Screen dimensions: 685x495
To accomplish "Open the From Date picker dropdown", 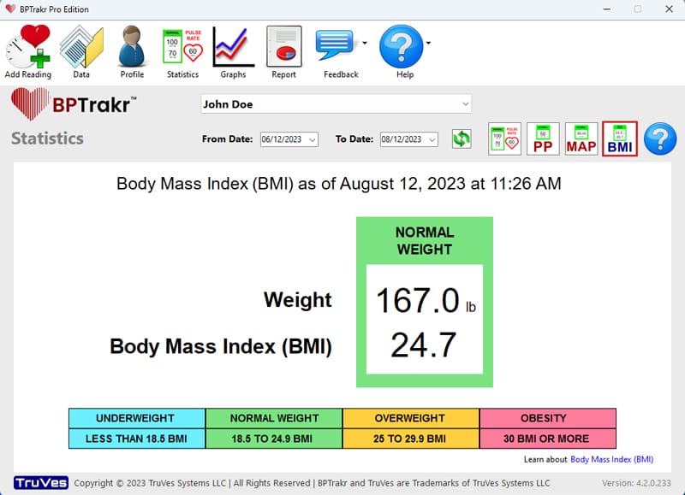I will click(x=312, y=139).
